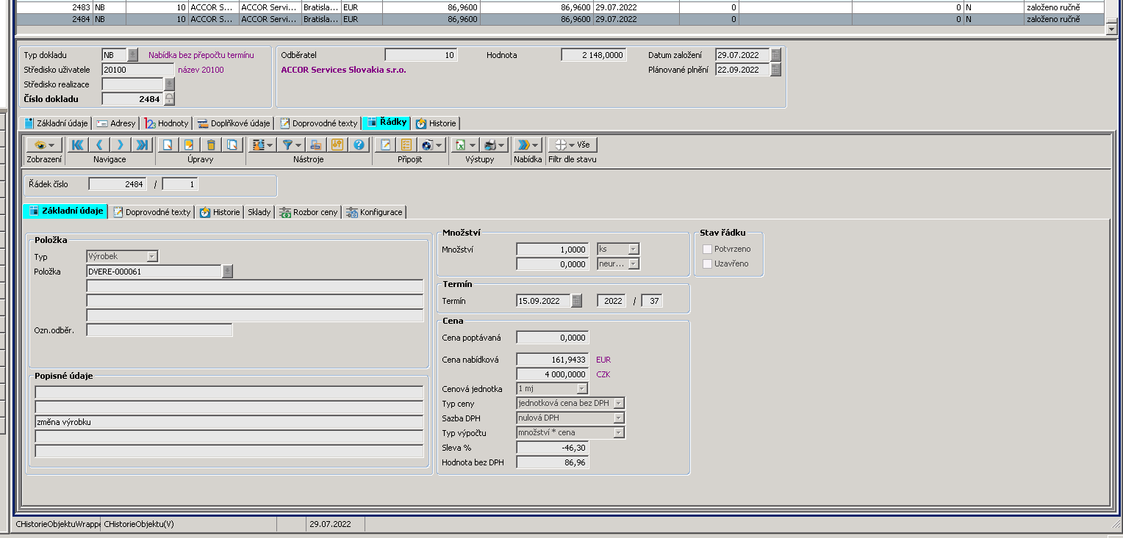
Task: Check the Potvrzeno checkbox
Action: click(x=708, y=249)
